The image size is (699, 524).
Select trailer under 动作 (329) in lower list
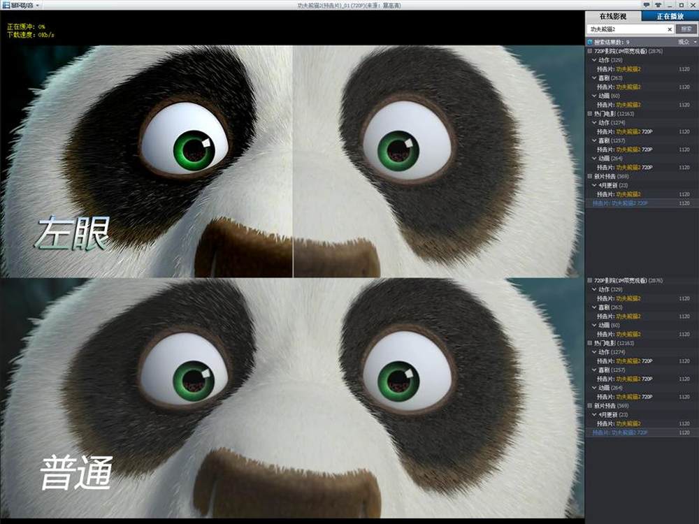(x=642, y=298)
